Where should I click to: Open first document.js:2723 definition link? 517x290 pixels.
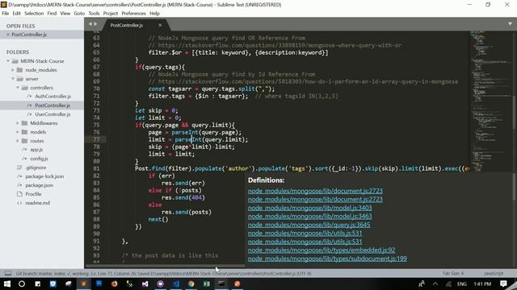tap(315, 191)
